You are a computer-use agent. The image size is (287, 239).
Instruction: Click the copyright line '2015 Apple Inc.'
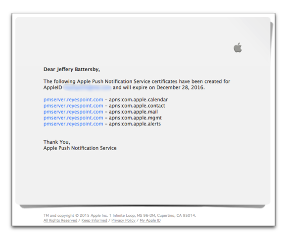pos(94,215)
